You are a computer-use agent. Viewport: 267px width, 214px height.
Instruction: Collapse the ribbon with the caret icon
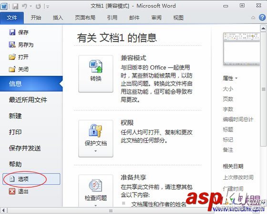tap(253, 18)
